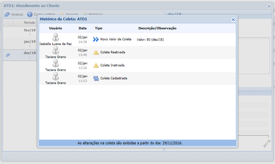Click the Coleta Reativada text
This screenshot has width=275, height=164.
[112, 52]
